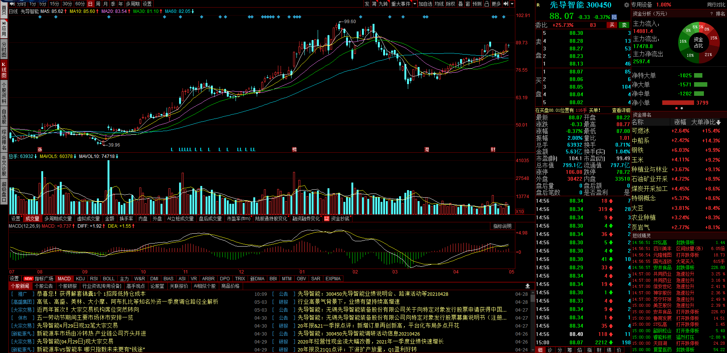
Task: Click 查看详细 link under order book
Action: (x=621, y=110)
